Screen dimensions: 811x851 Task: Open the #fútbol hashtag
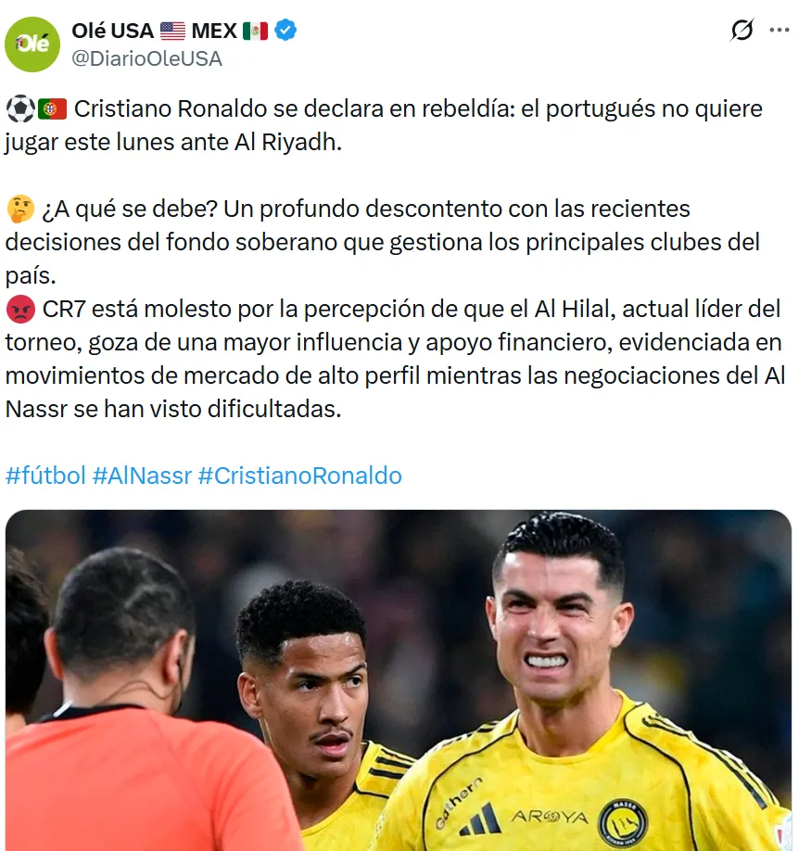(45, 476)
